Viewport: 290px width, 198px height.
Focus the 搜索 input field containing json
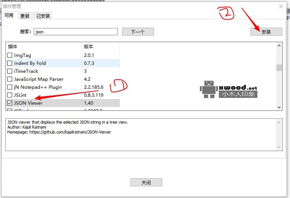coord(76,31)
